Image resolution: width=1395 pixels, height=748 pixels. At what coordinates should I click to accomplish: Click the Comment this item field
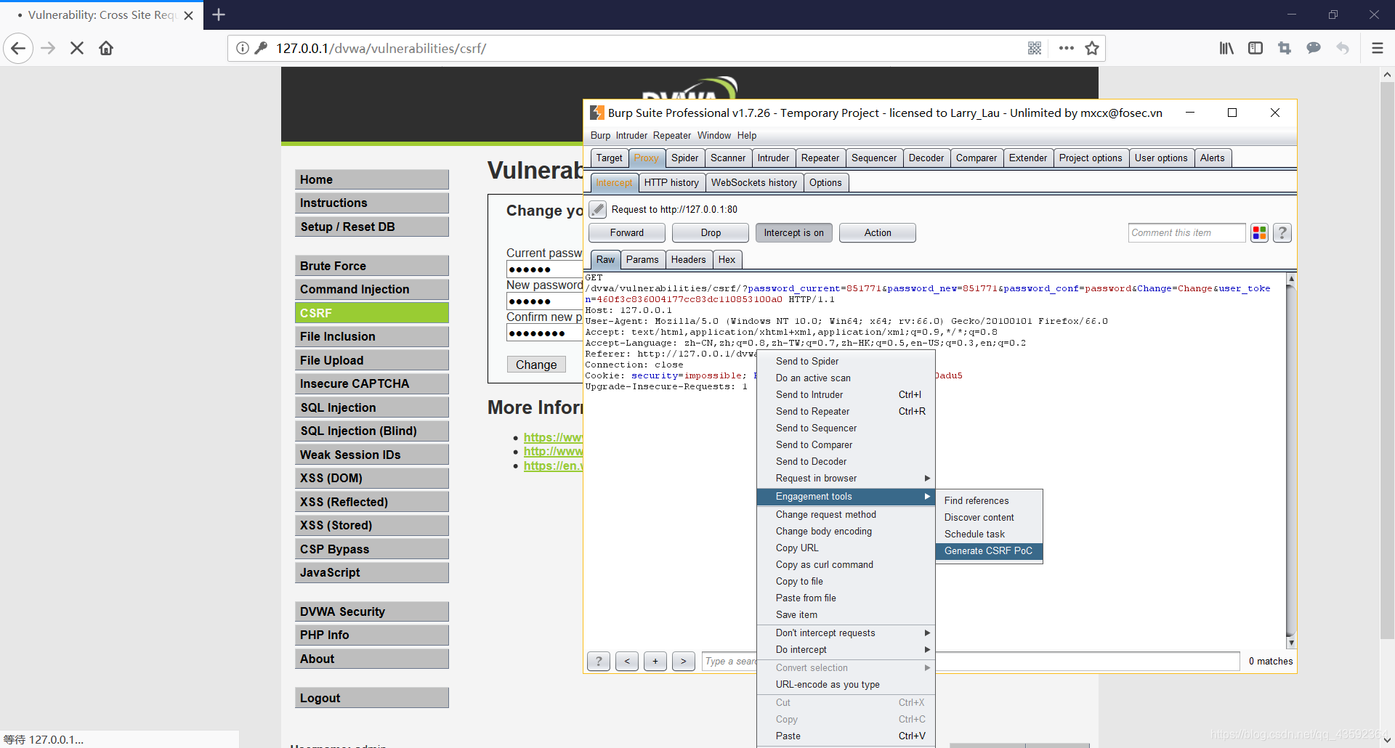[1186, 233]
